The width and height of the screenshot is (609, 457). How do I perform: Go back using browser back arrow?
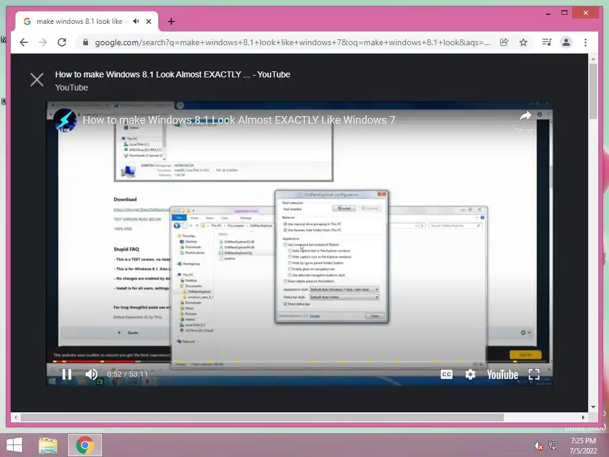(24, 42)
